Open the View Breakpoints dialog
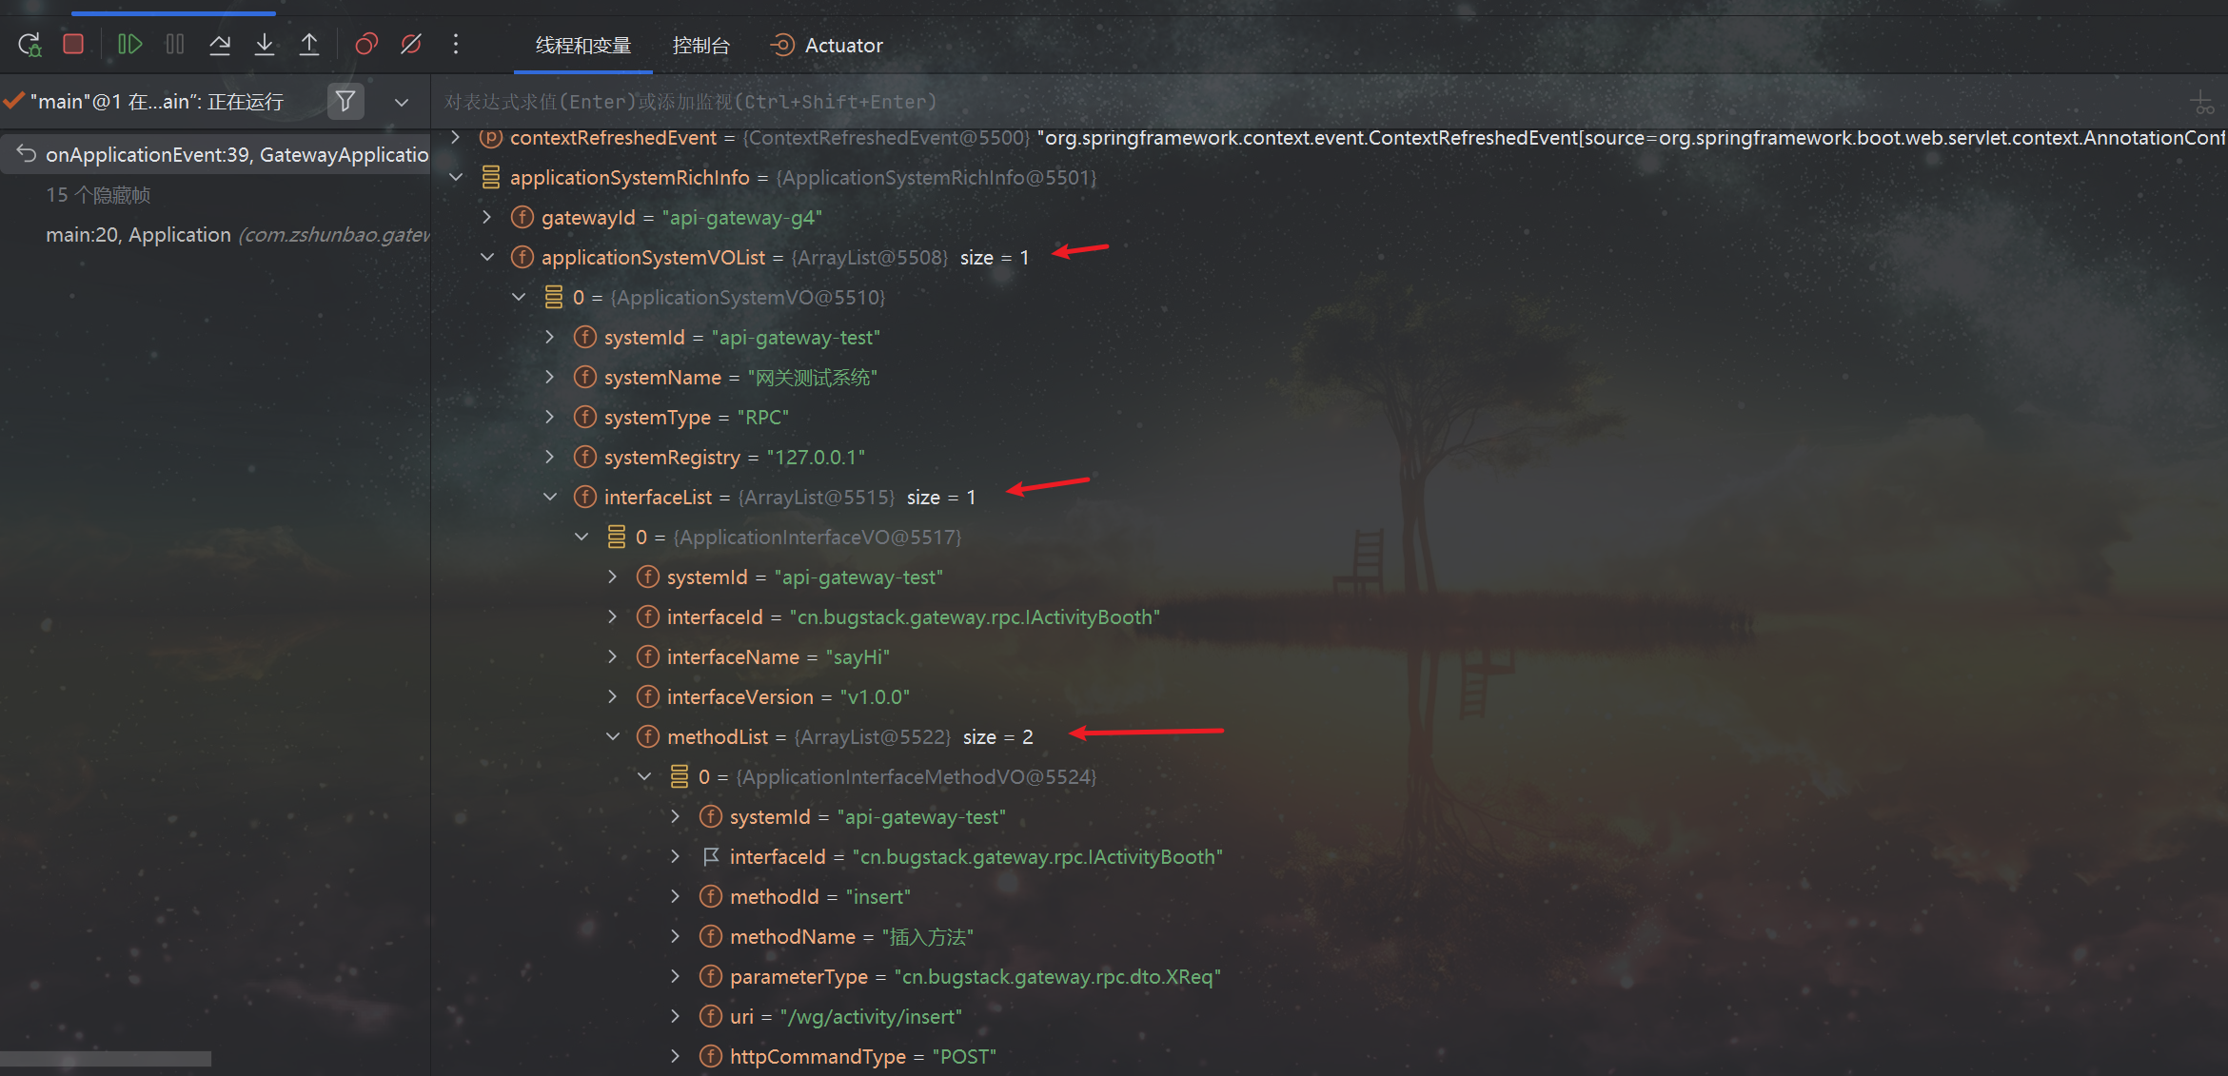Image resolution: width=2228 pixels, height=1076 pixels. pos(366,45)
